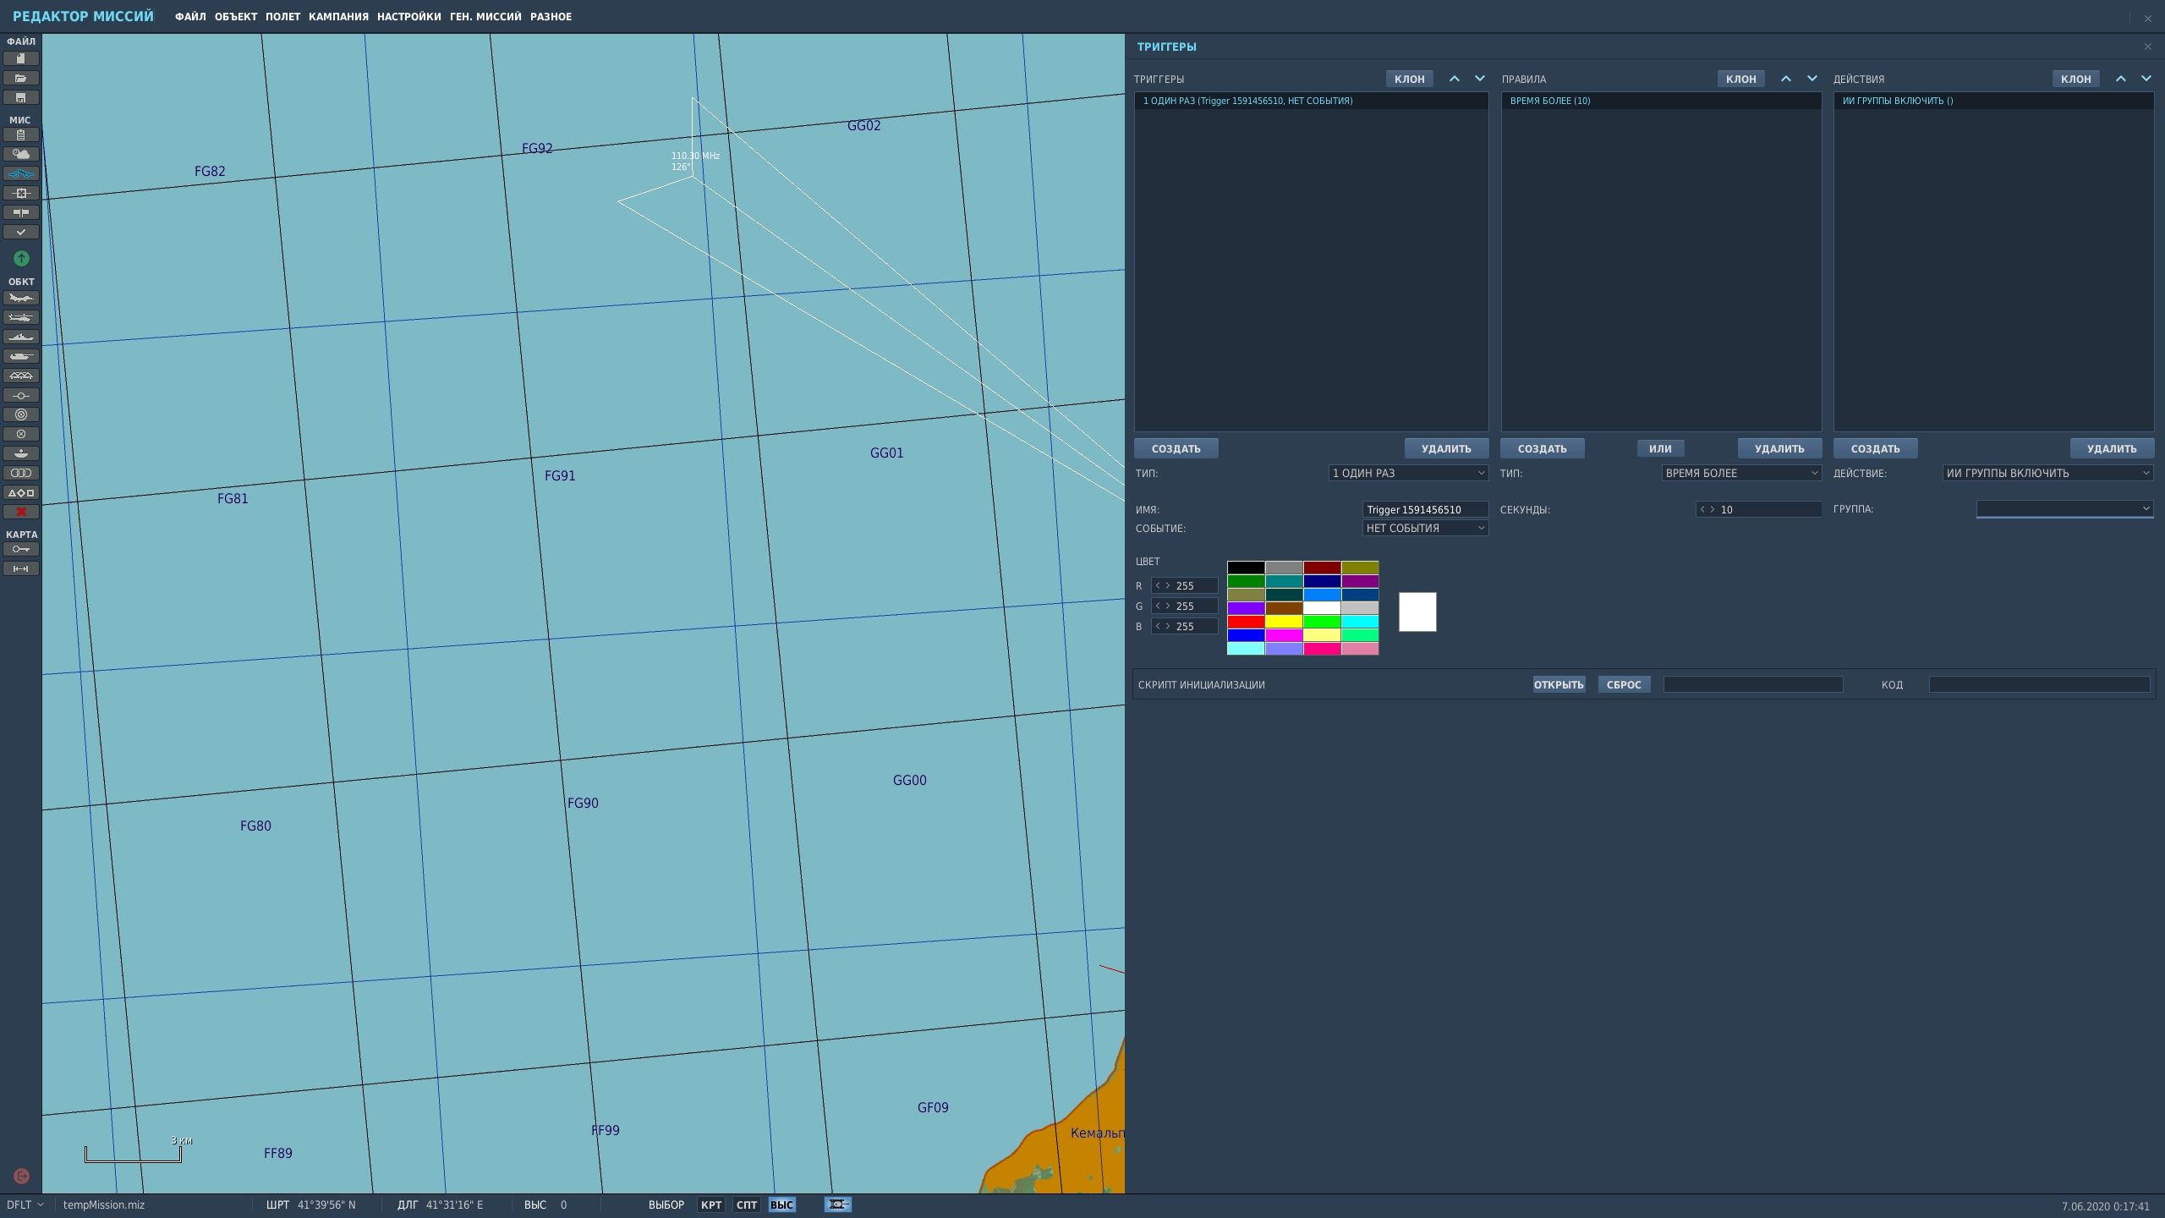Toggle the КРТ map mode button
Screen dimensions: 2165x1218
[x=711, y=1204]
